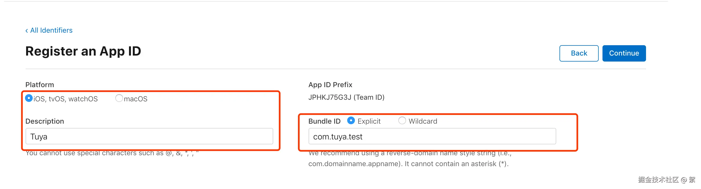
Task: Select the macOS platform radio button
Action: coord(119,98)
